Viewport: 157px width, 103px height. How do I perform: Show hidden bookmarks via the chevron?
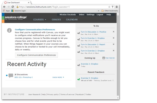click(x=99, y=11)
